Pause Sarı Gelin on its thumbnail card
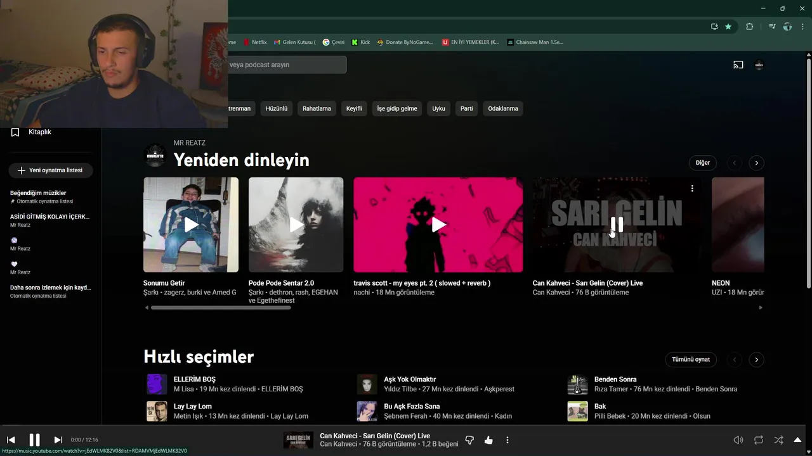Viewport: 812px width, 456px height. [x=617, y=225]
